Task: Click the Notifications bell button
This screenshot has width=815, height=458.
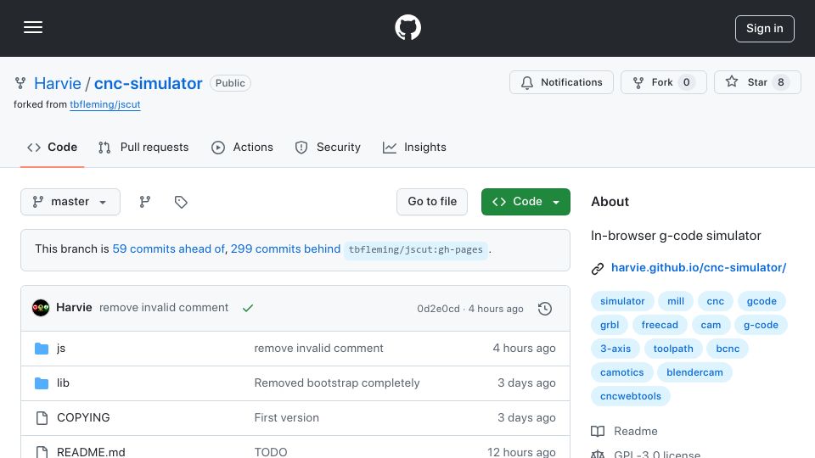Action: pyautogui.click(x=561, y=82)
